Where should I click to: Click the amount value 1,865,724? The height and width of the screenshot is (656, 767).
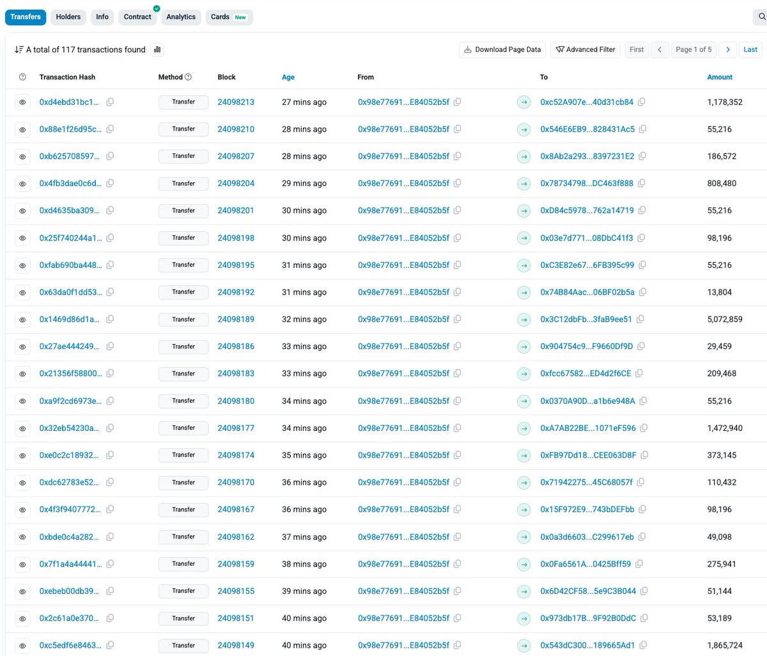725,645
